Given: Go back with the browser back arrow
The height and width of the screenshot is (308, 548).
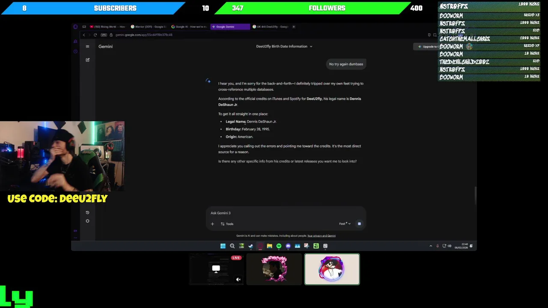Looking at the screenshot, I should (x=84, y=35).
